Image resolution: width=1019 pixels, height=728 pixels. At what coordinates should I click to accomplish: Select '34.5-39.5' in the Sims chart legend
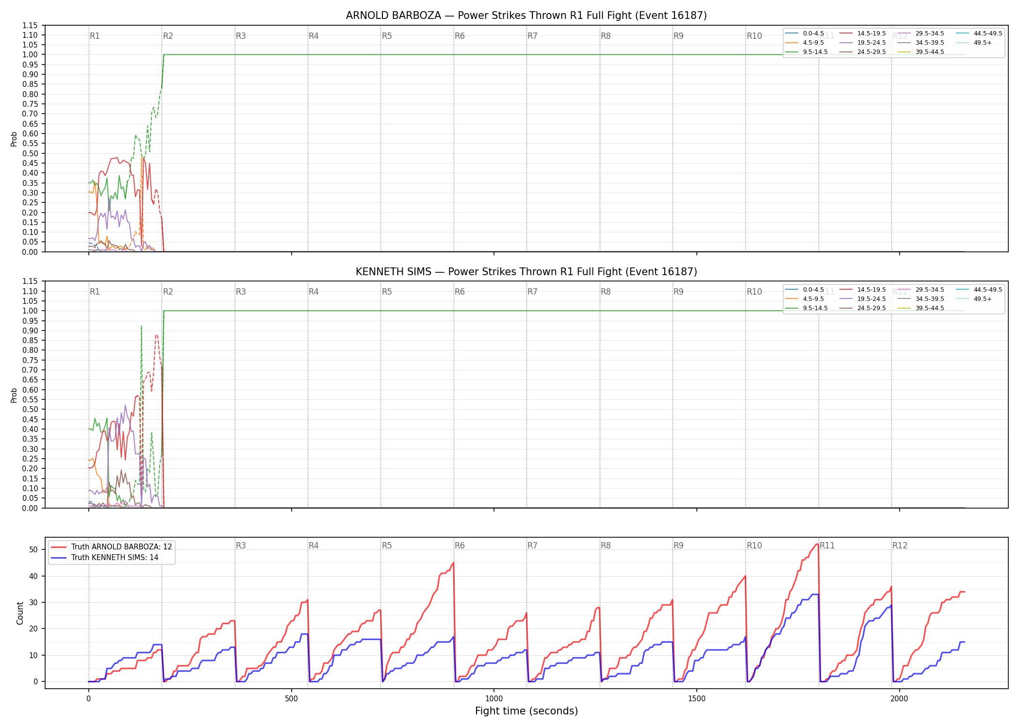pyautogui.click(x=930, y=299)
